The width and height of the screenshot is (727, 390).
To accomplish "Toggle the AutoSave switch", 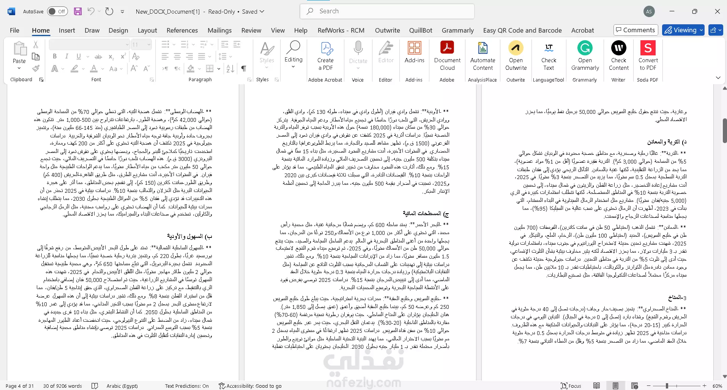I will [57, 11].
